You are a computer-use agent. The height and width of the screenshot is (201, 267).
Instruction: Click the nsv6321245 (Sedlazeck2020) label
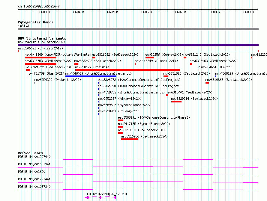coord(207,55)
